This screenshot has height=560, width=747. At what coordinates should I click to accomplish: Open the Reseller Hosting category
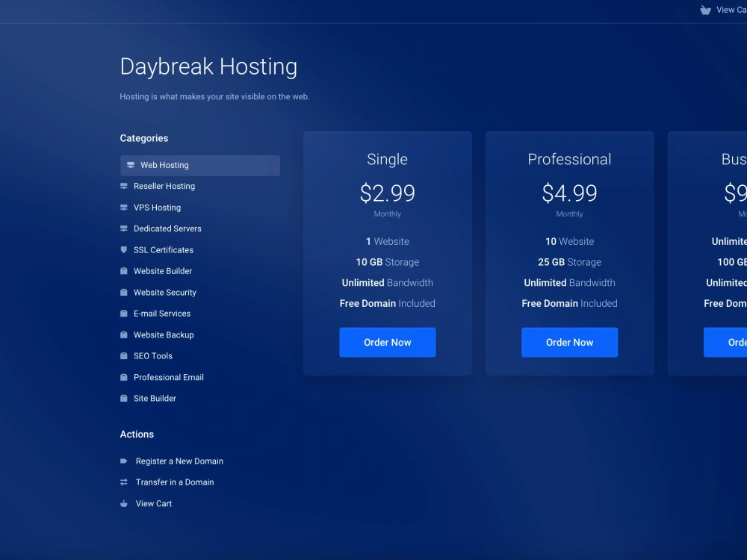point(164,186)
